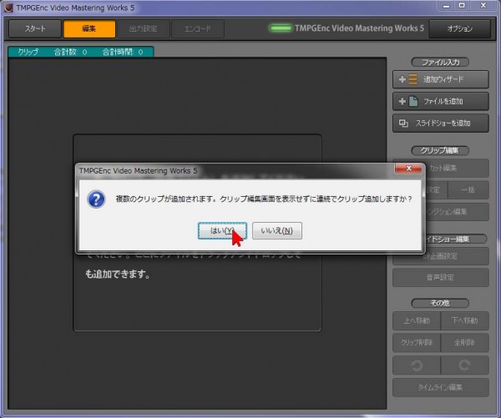Image resolution: width=501 pixels, height=418 pixels.
Task: Click the 上へ移動 move up button
Action: coord(417,320)
